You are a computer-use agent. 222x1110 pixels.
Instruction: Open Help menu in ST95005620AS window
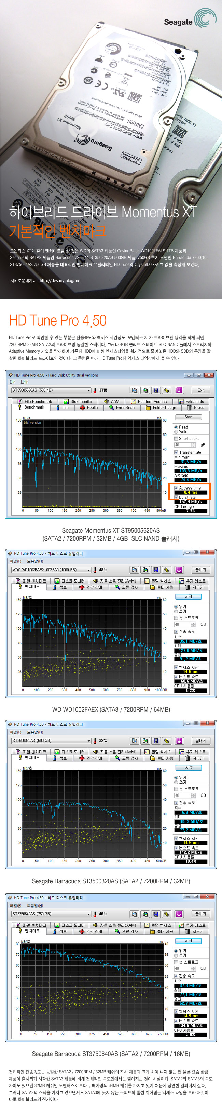pyautogui.click(x=25, y=382)
